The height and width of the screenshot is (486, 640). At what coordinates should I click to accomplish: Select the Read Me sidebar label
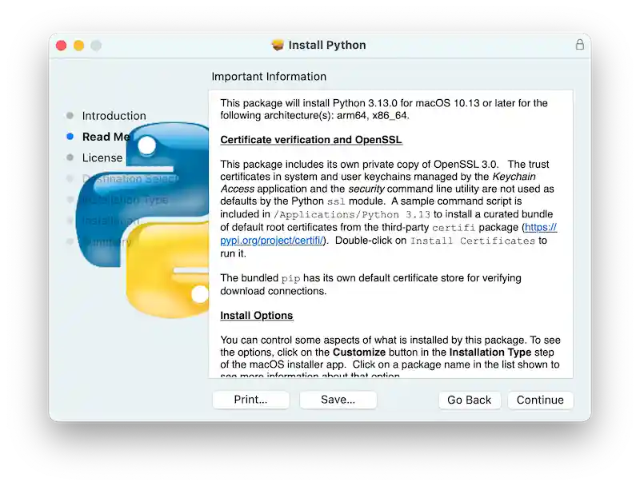[x=105, y=137]
